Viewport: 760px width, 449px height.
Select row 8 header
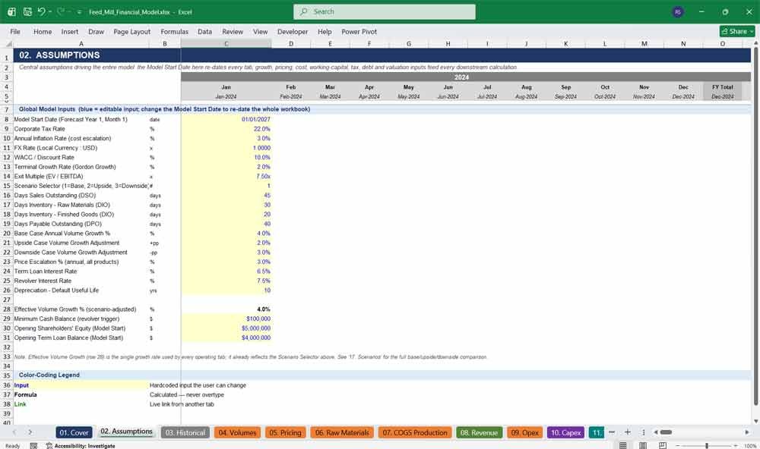coord(7,119)
